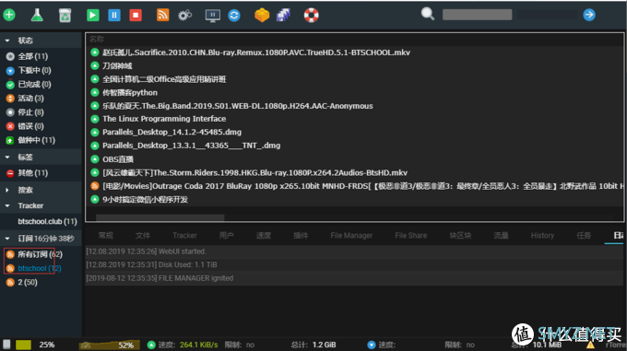
Task: Switch to the 文件 tab
Action: click(142, 235)
